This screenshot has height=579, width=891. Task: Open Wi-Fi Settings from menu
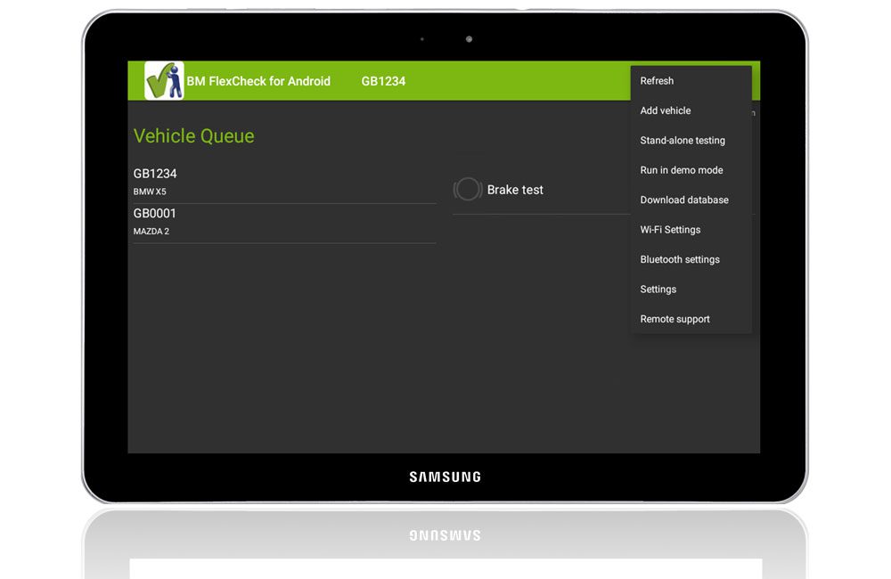pos(670,230)
